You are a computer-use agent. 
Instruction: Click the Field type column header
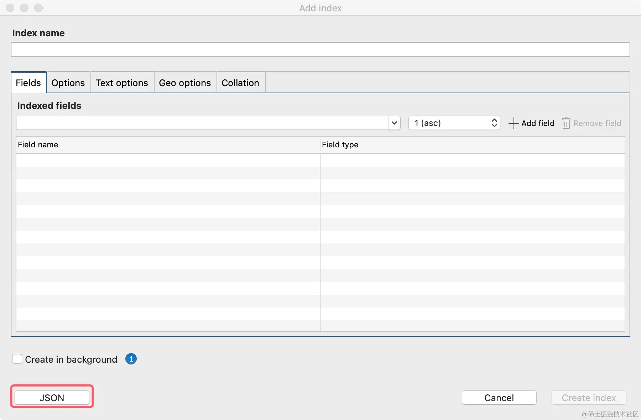472,145
